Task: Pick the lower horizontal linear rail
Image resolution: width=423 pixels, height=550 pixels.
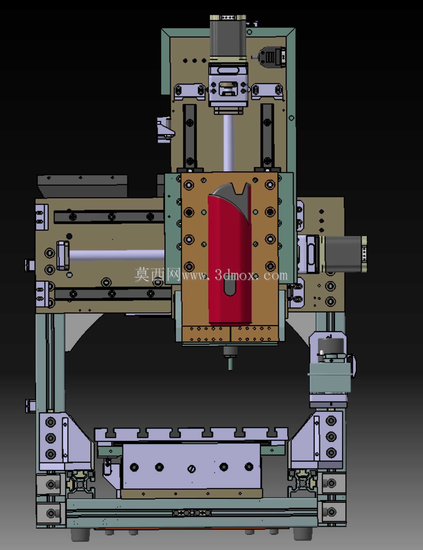Action: 113,294
